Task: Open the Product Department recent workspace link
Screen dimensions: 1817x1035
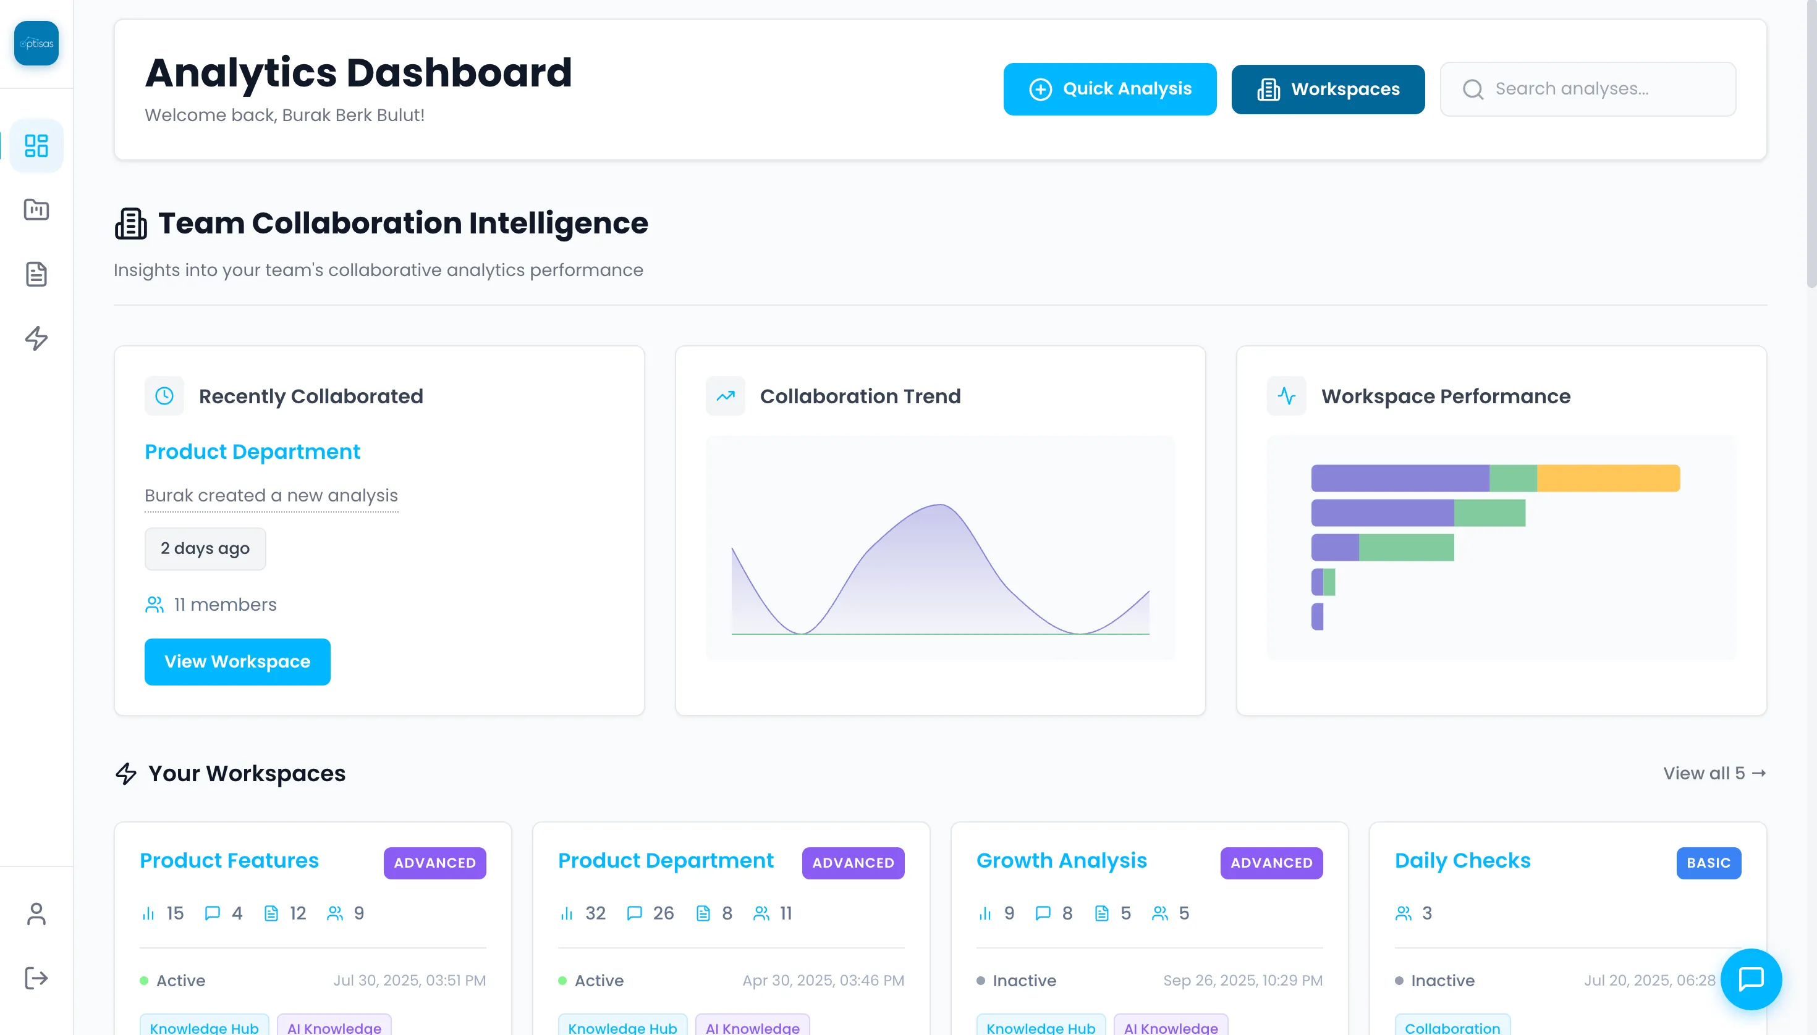Action: click(252, 451)
